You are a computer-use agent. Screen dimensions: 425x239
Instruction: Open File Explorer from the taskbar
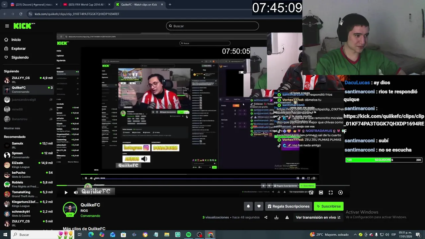[x=167, y=235]
